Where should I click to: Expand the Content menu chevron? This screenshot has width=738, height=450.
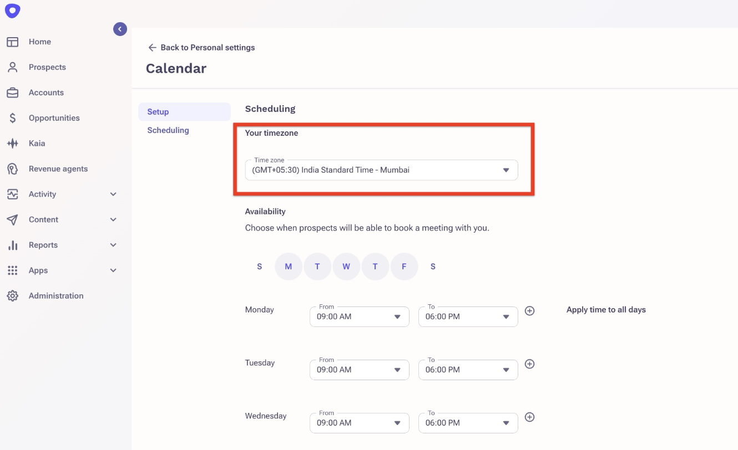pos(113,219)
